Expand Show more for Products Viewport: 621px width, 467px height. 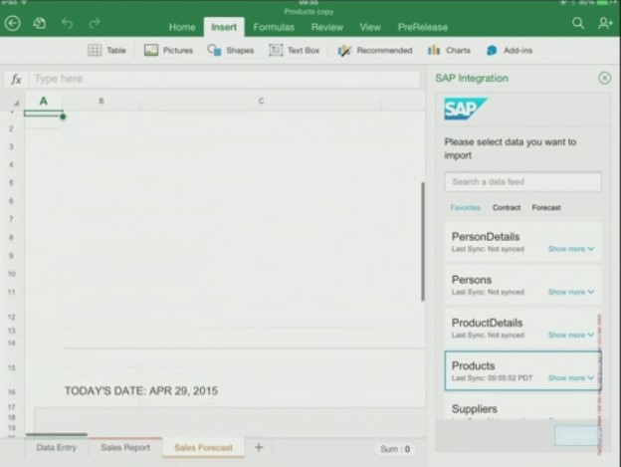pos(570,377)
